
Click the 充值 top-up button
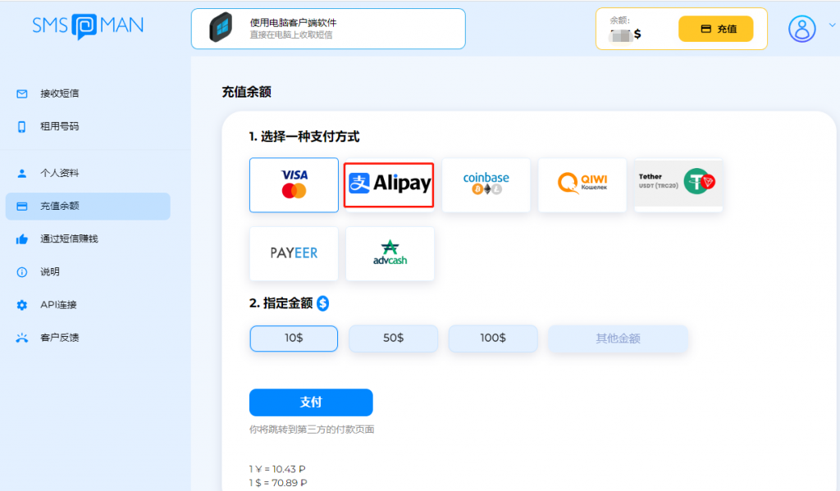click(715, 29)
